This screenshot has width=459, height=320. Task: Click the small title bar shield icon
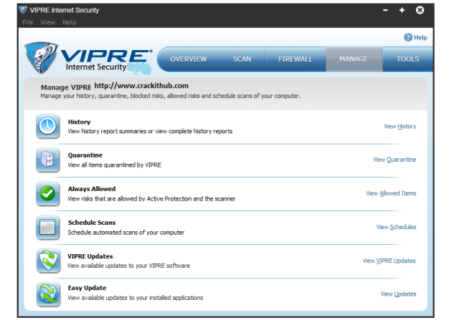click(x=23, y=10)
